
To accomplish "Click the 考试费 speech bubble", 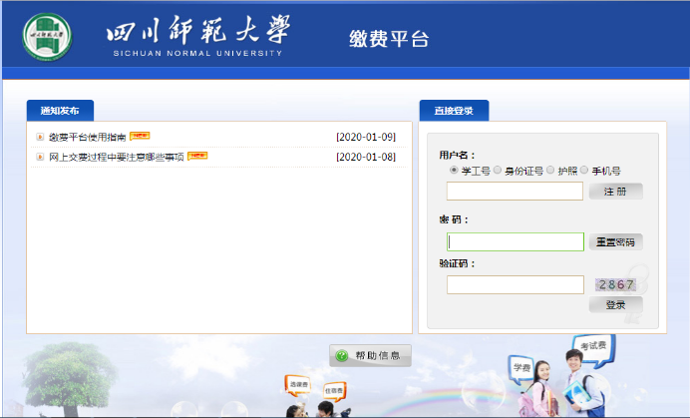I will click(593, 346).
